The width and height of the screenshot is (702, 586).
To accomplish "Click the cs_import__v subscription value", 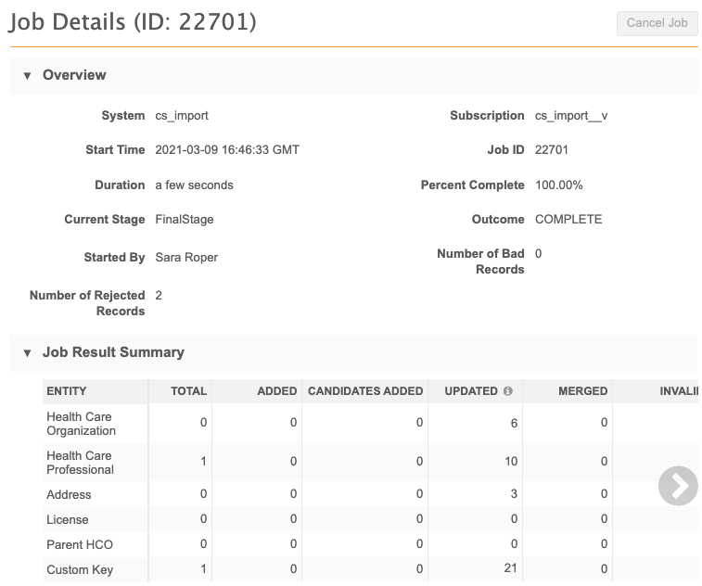I will (571, 116).
